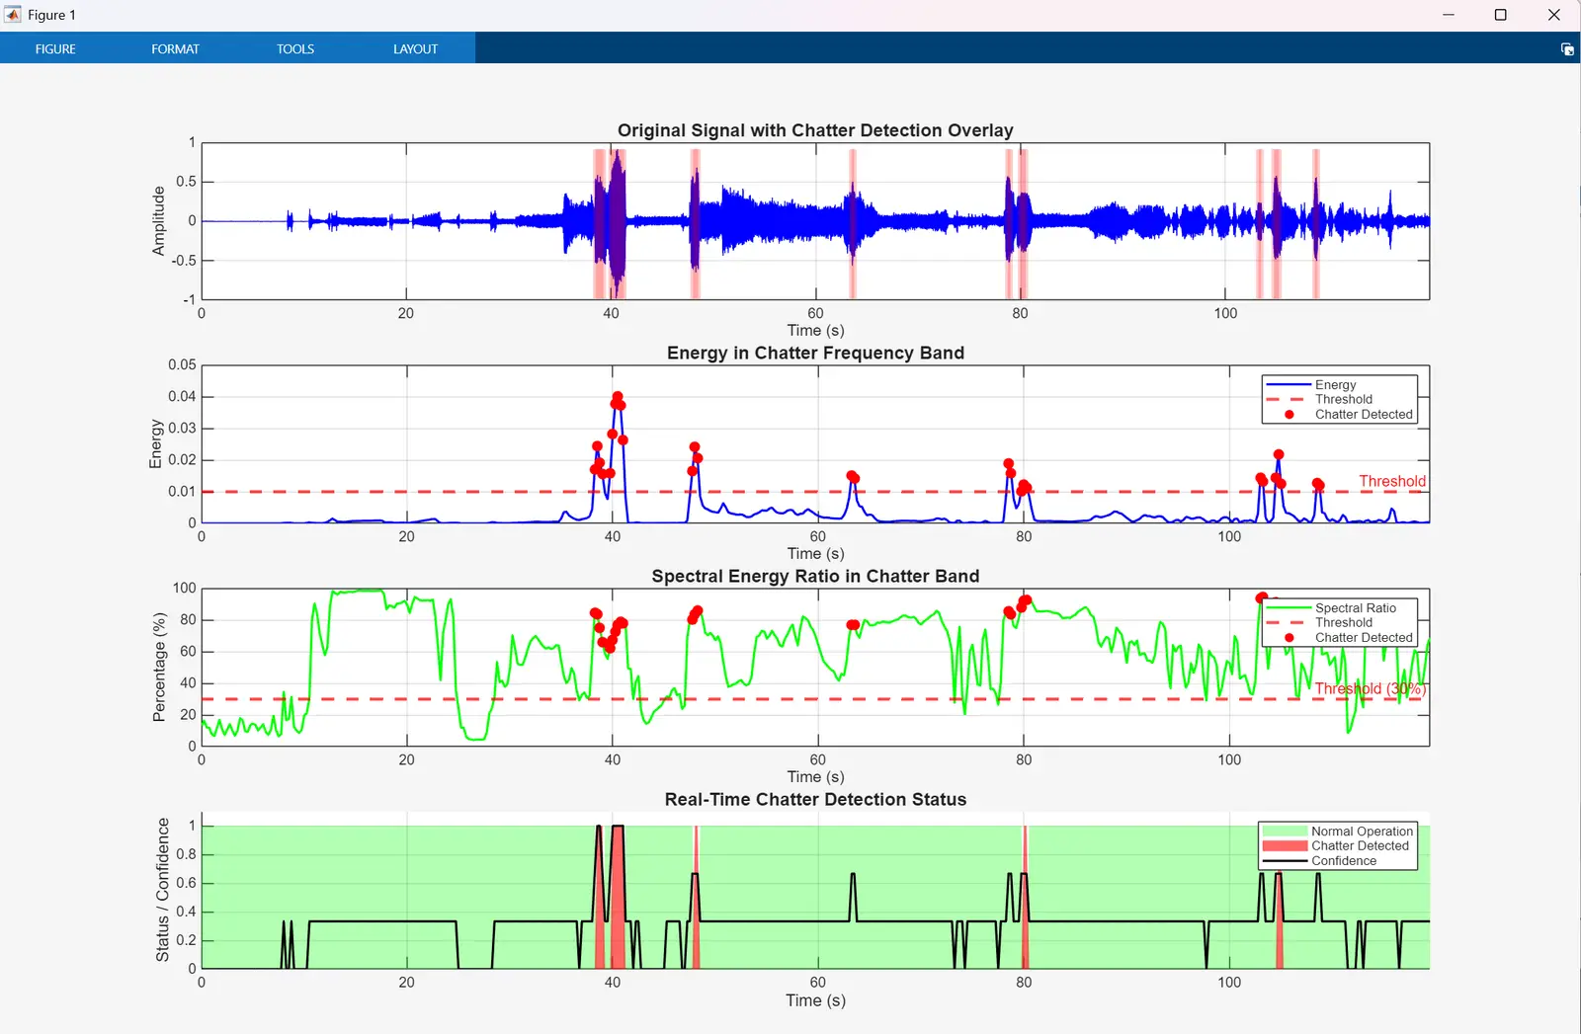Viewport: 1581px width, 1034px height.
Task: Minimize the Figure 1 window
Action: (1449, 15)
